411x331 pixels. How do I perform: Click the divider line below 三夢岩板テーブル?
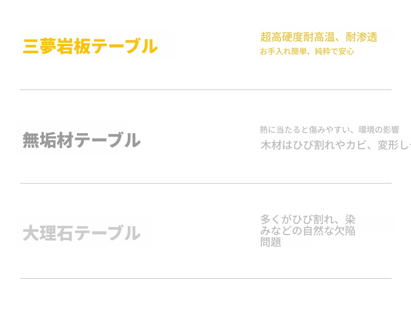coord(206,90)
